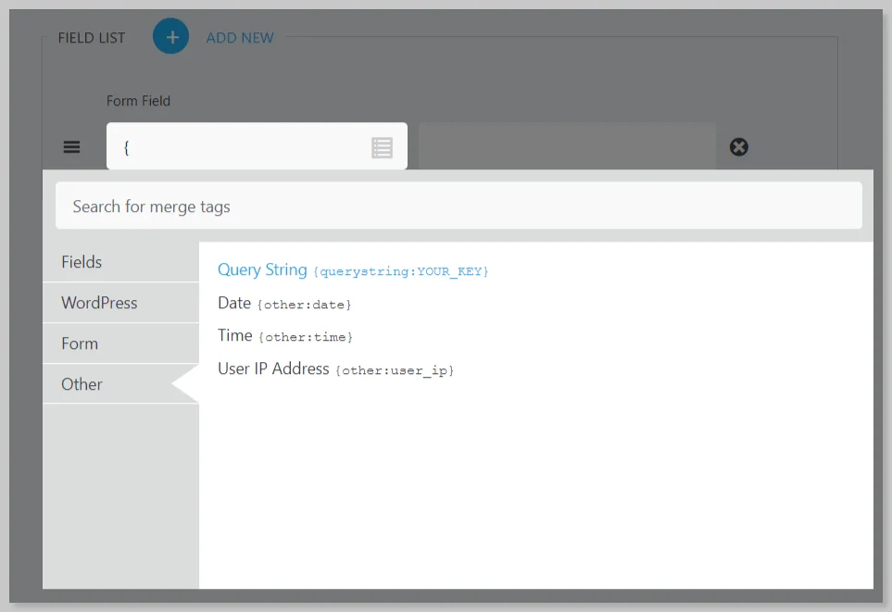This screenshot has height=612, width=892.
Task: Insert the User IP Address merge tag
Action: tap(273, 368)
